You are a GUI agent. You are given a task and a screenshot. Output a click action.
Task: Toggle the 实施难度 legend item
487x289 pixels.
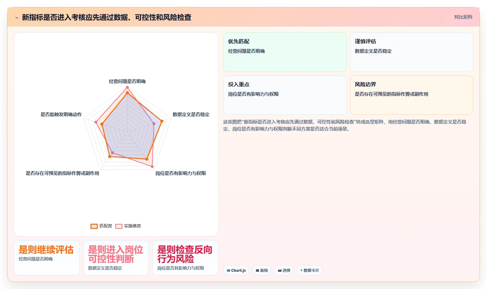128,226
